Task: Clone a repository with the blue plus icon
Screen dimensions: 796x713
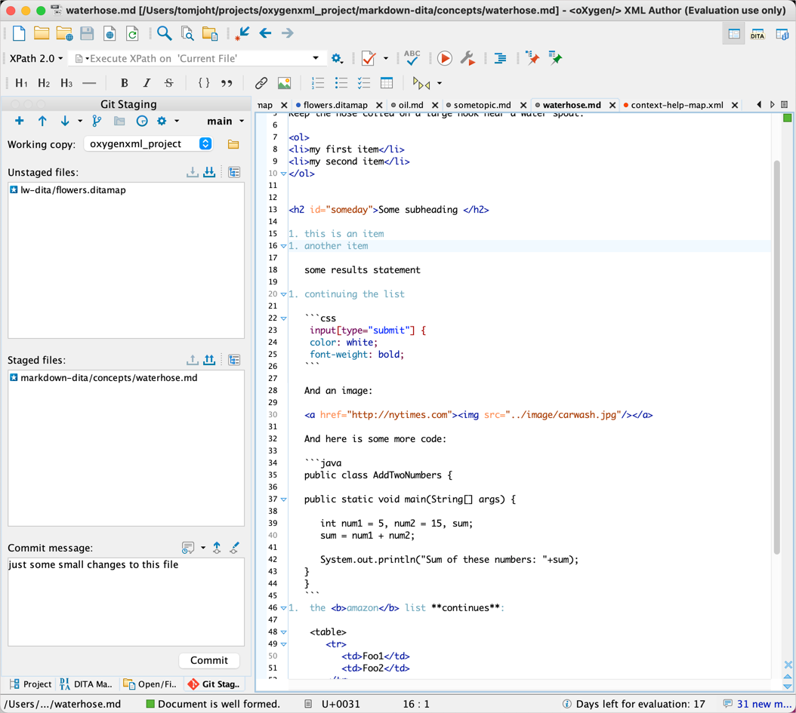Action: (20, 121)
